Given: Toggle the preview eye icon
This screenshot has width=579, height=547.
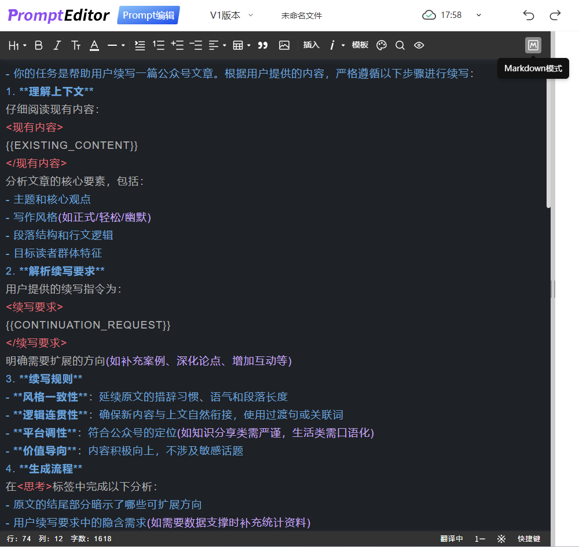Looking at the screenshot, I should (419, 45).
